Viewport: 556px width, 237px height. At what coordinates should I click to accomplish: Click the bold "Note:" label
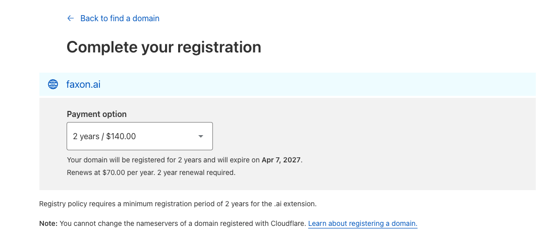pyautogui.click(x=48, y=223)
